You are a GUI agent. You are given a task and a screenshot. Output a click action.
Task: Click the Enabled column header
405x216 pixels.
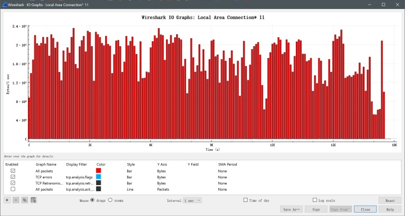click(12, 164)
